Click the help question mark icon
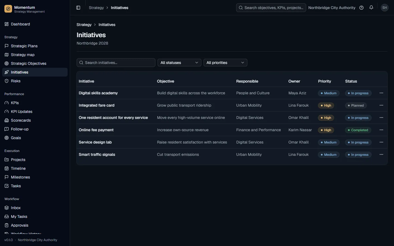 tap(361, 8)
